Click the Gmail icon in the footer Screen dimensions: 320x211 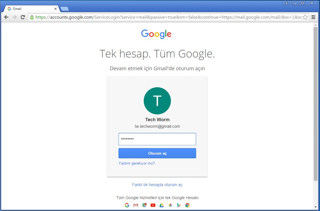135,205
